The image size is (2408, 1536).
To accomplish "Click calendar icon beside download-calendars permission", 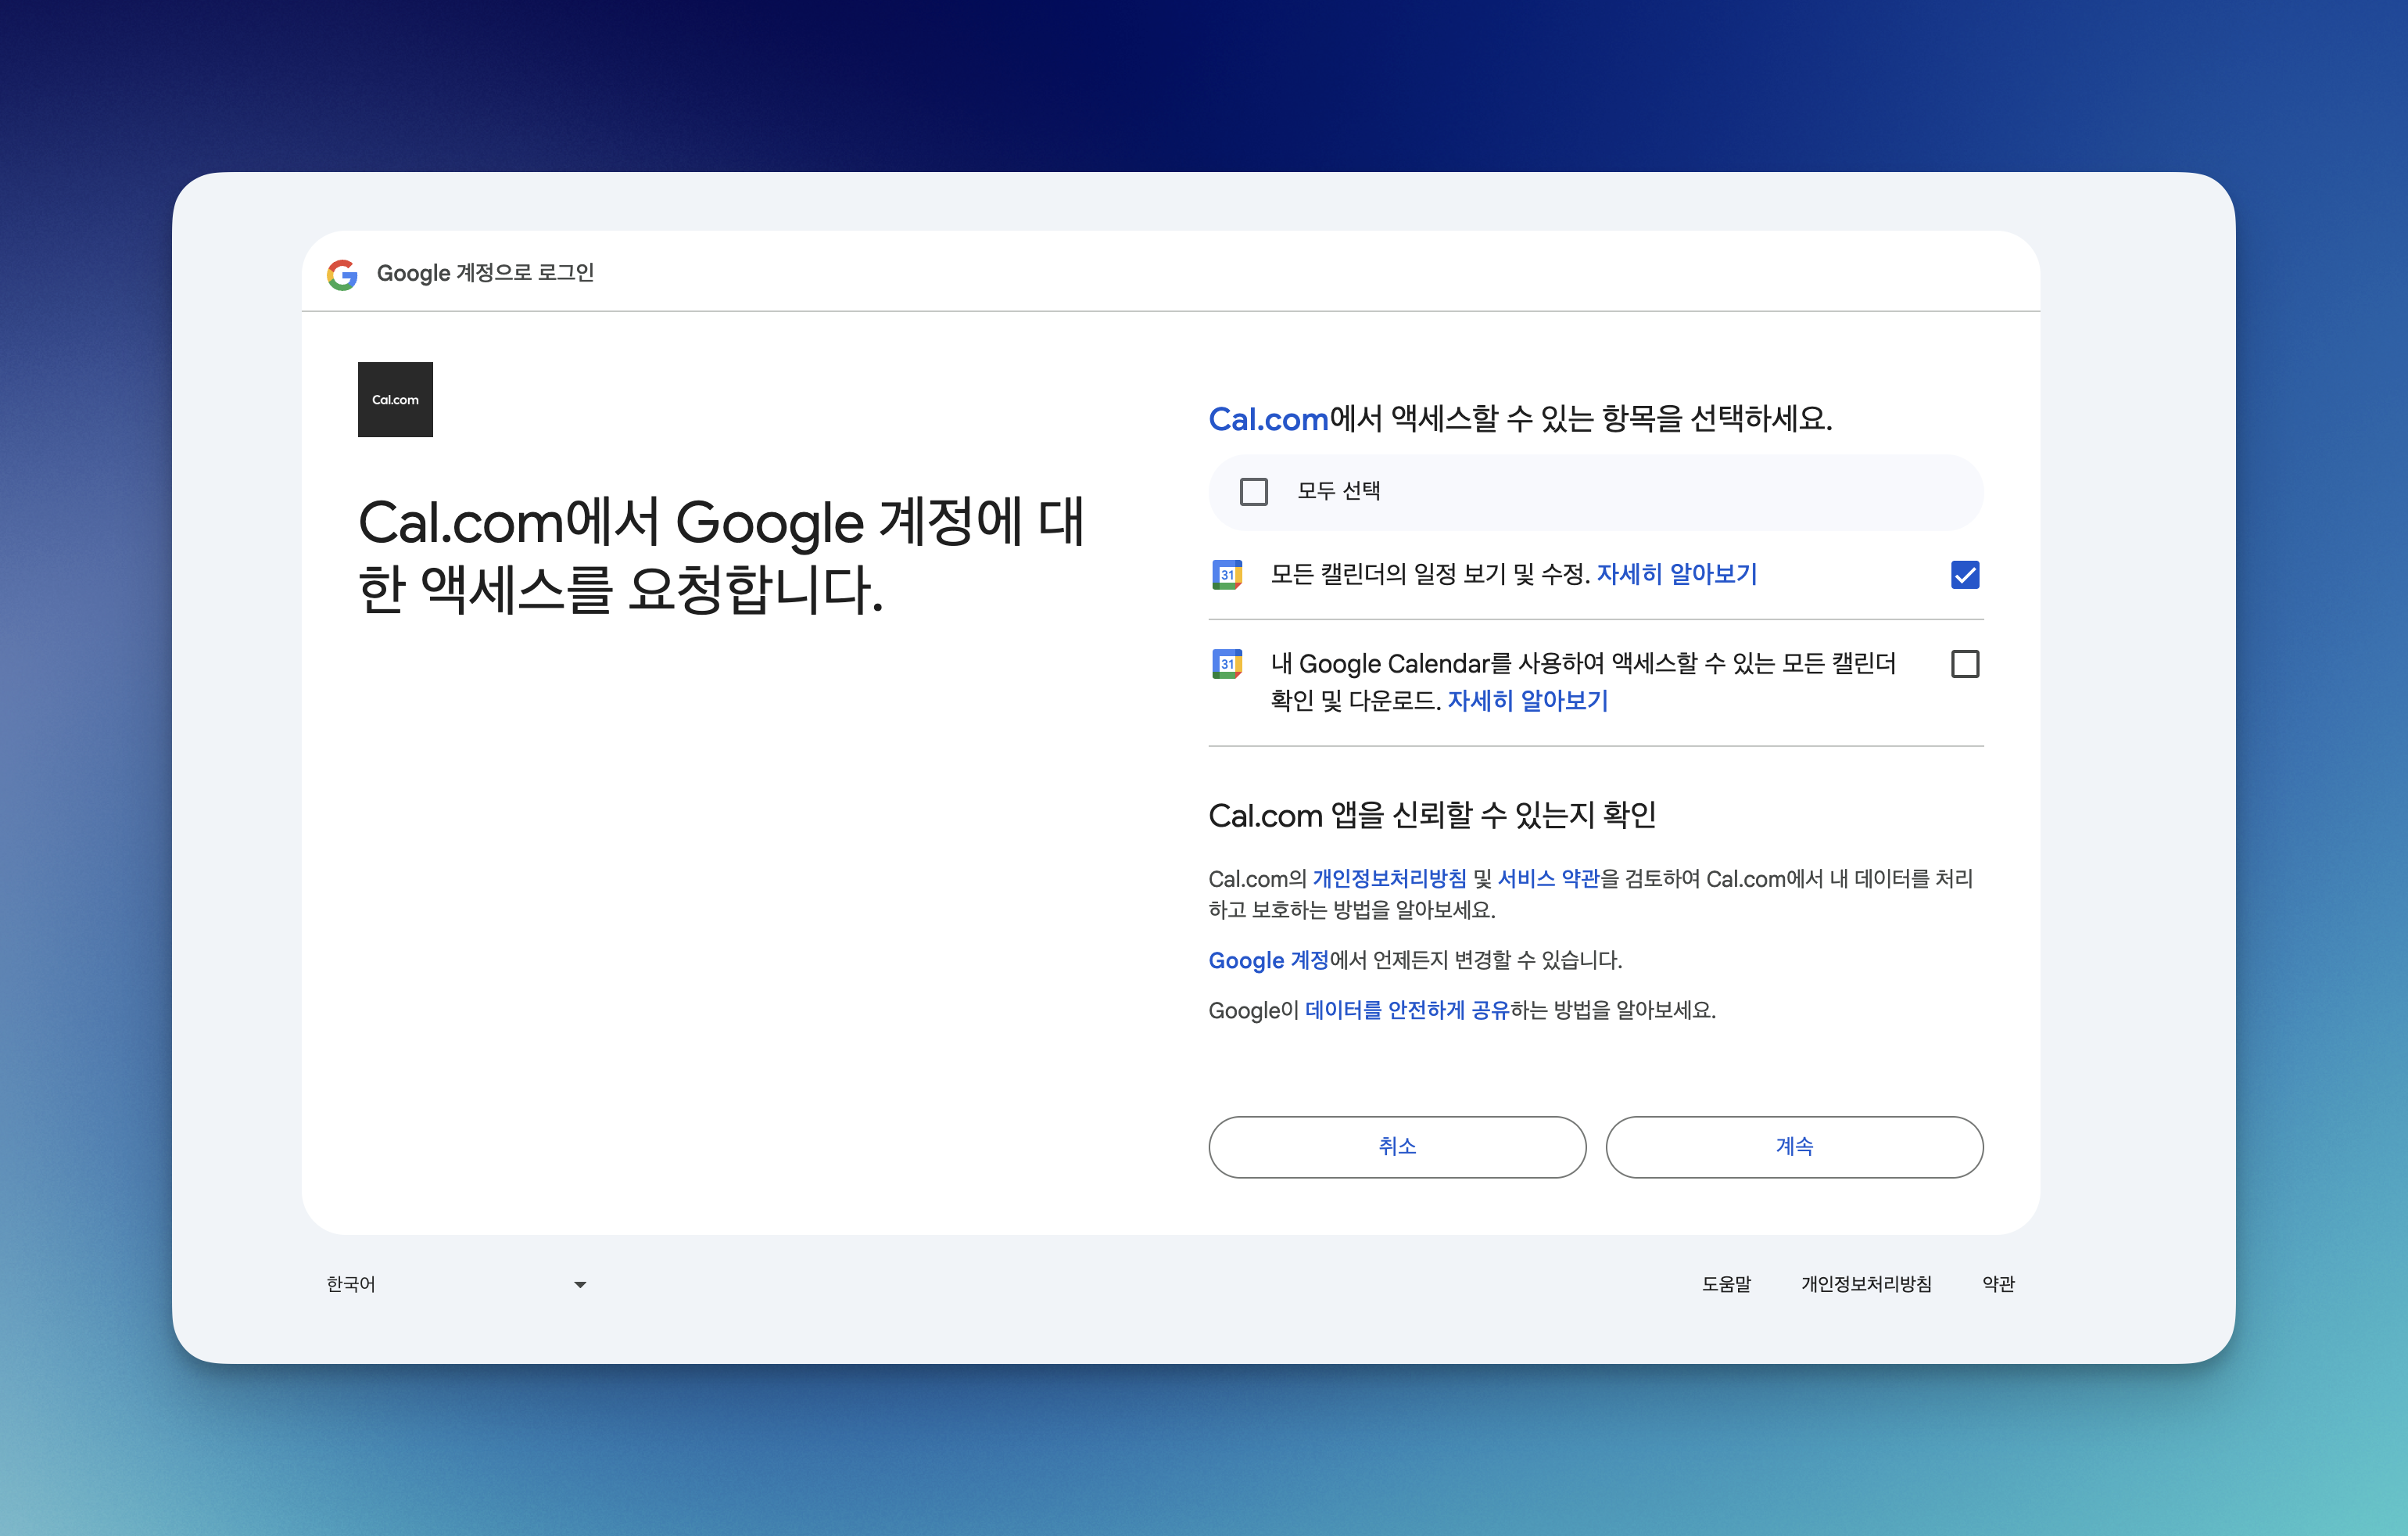I will [1227, 663].
